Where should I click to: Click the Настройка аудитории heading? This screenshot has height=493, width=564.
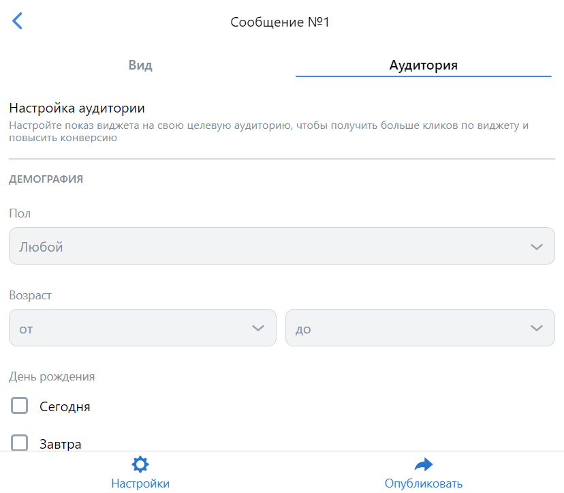coord(77,108)
